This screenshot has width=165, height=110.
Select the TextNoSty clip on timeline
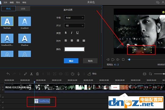pyautogui.click(x=42, y=101)
